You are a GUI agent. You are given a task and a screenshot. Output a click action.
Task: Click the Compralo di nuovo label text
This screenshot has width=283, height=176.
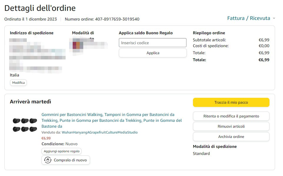point(70,160)
